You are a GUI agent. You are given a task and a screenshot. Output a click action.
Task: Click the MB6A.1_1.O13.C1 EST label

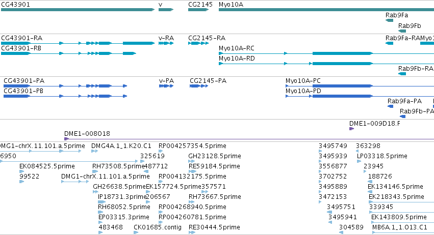point(400,227)
